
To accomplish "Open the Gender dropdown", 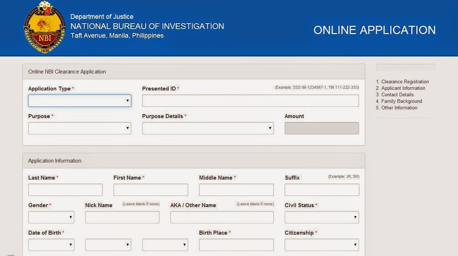I will coord(51,217).
